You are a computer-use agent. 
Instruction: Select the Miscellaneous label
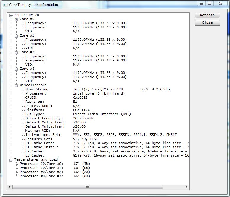click(x=33, y=85)
